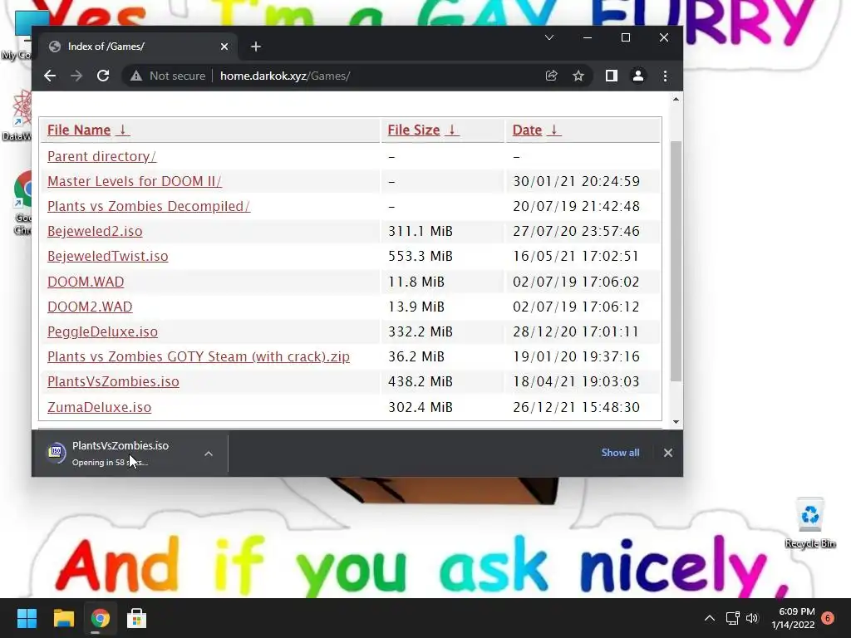Click Show all downloads
The height and width of the screenshot is (638, 851).
(620, 453)
